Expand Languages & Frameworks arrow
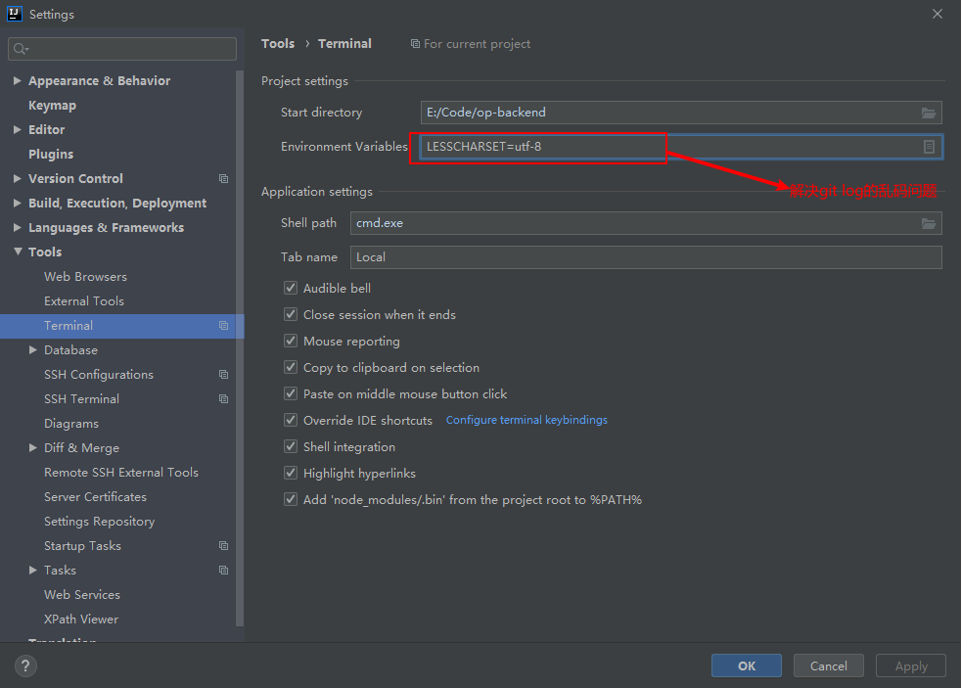Viewport: 961px width, 688px height. [18, 227]
